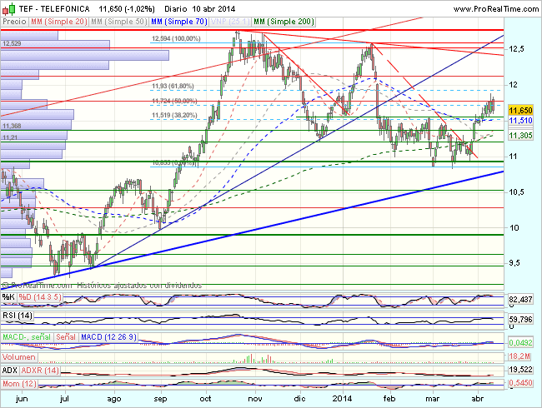This screenshot has width=542, height=408.
Task: Open the Diario timeframe label
Action: (176, 9)
